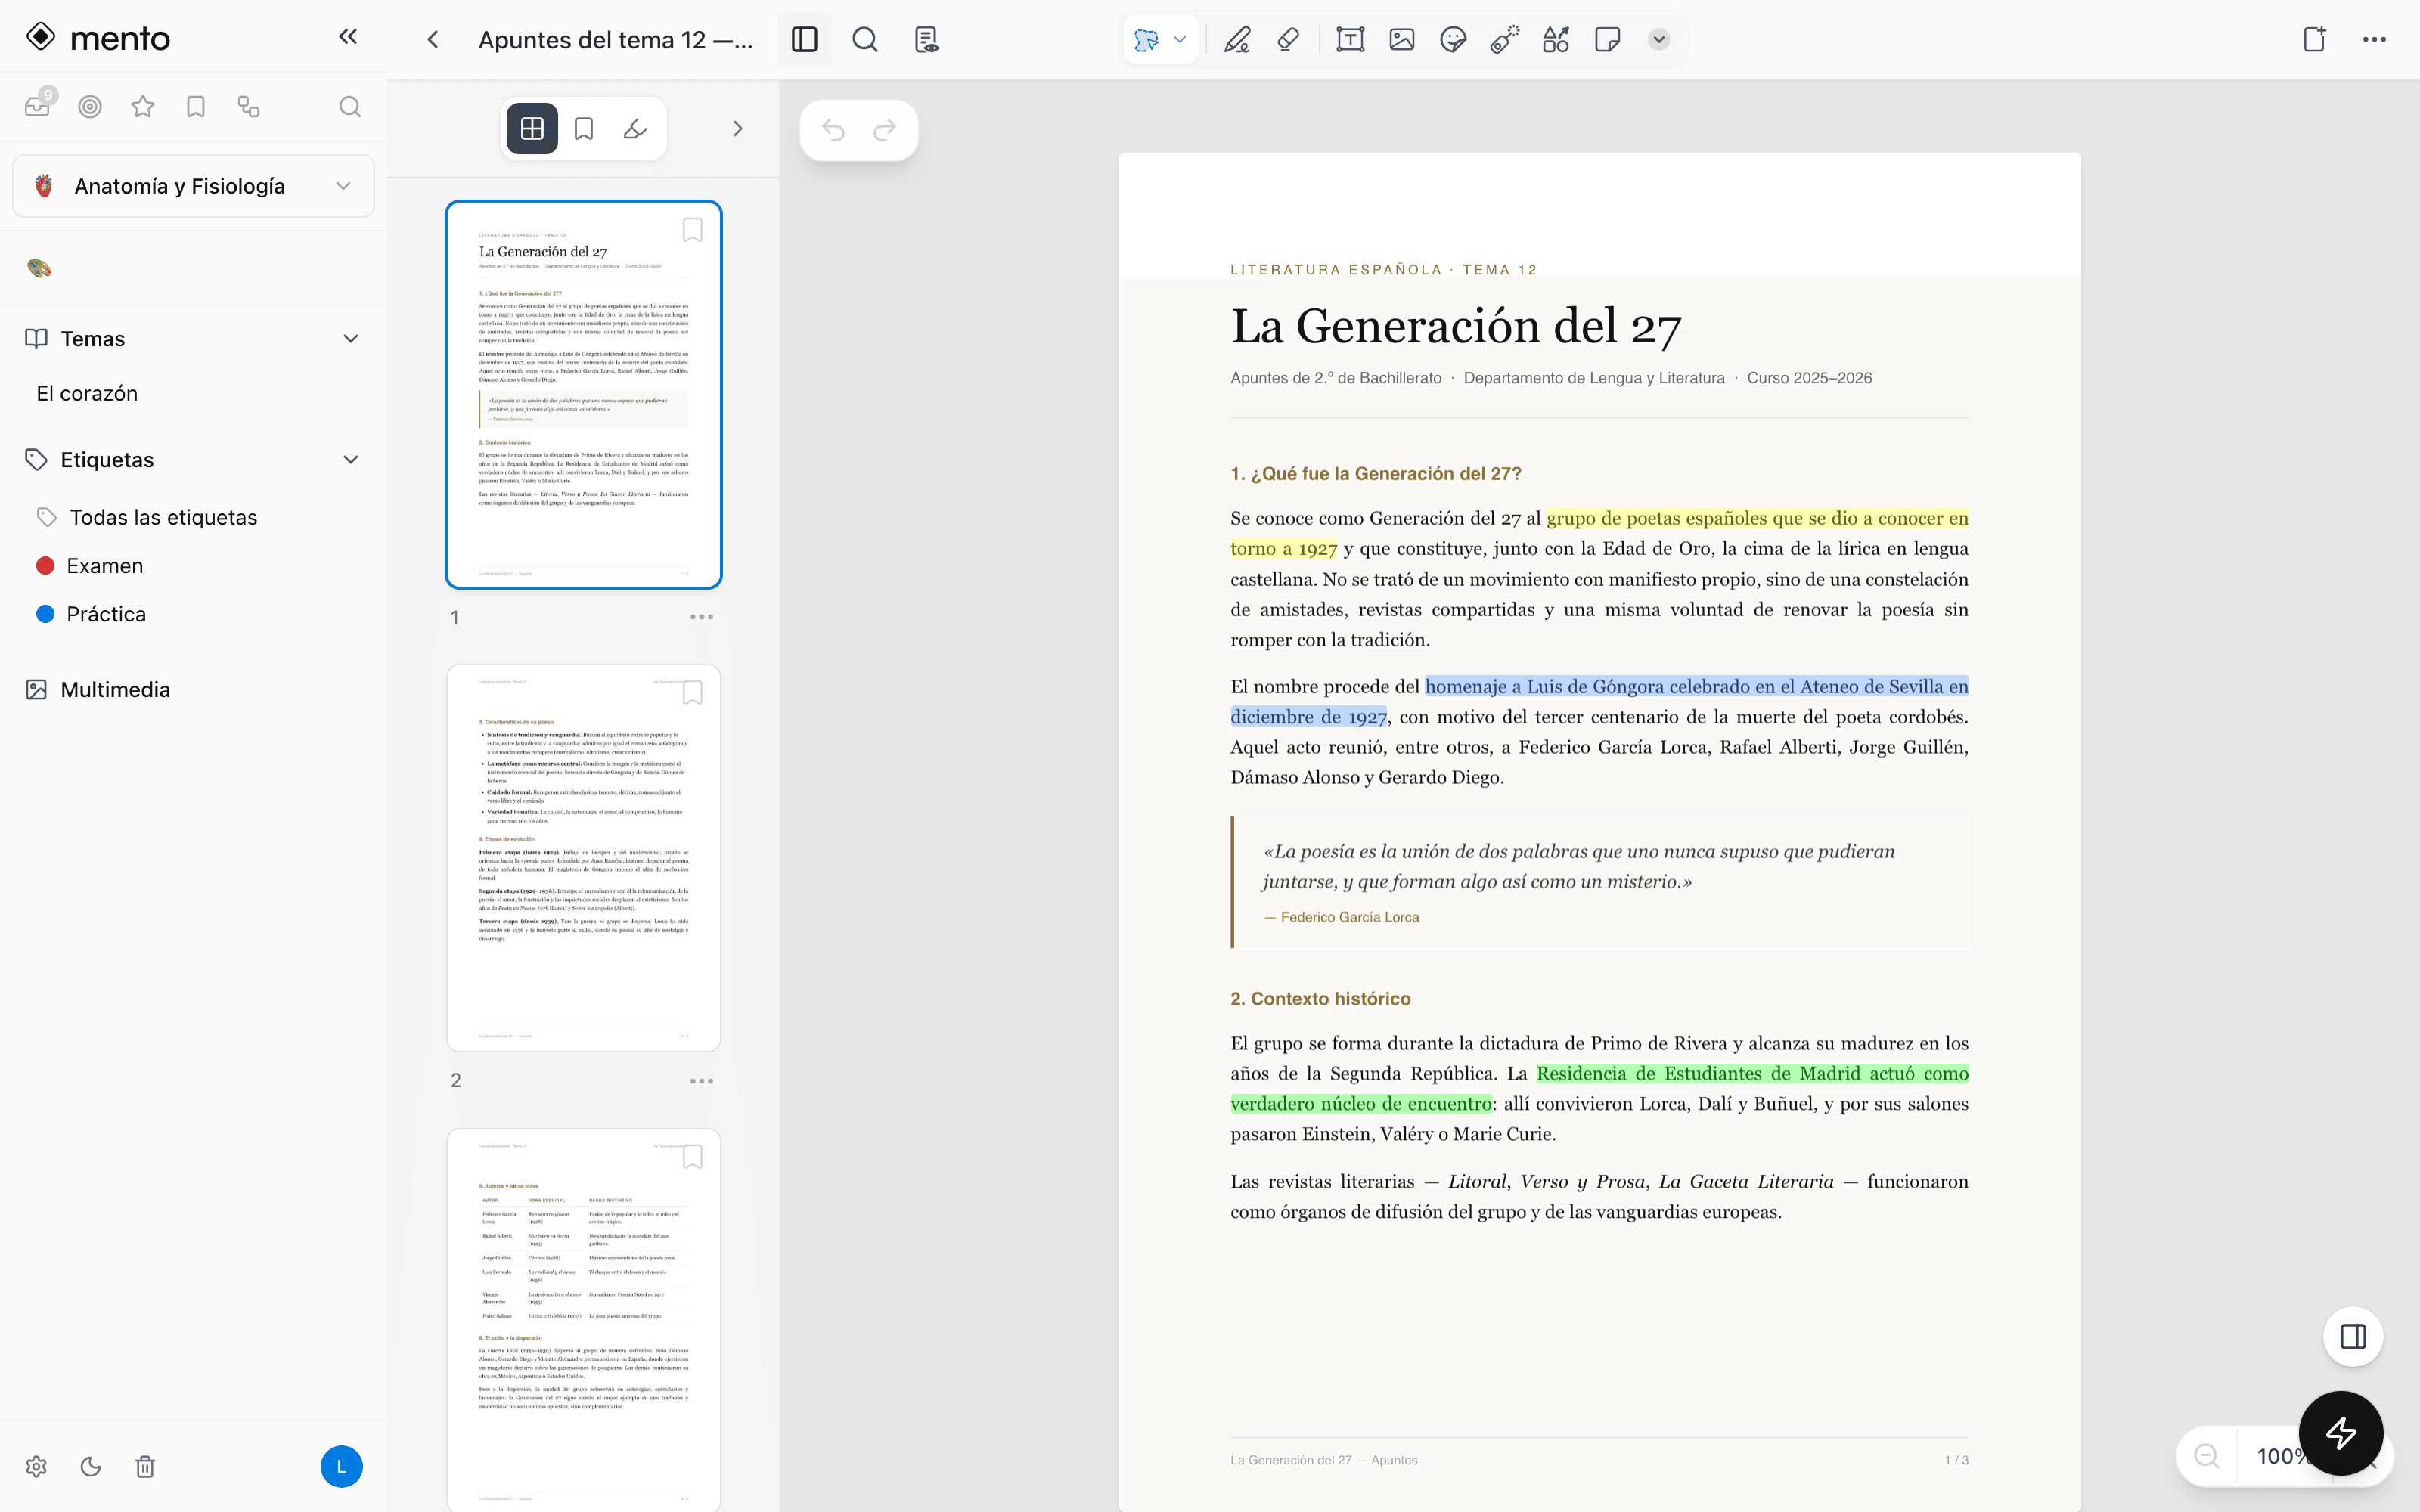Open the Anatomía y Fisiología notebook dropdown
Viewport: 2420px width, 1512px height.
(194, 186)
